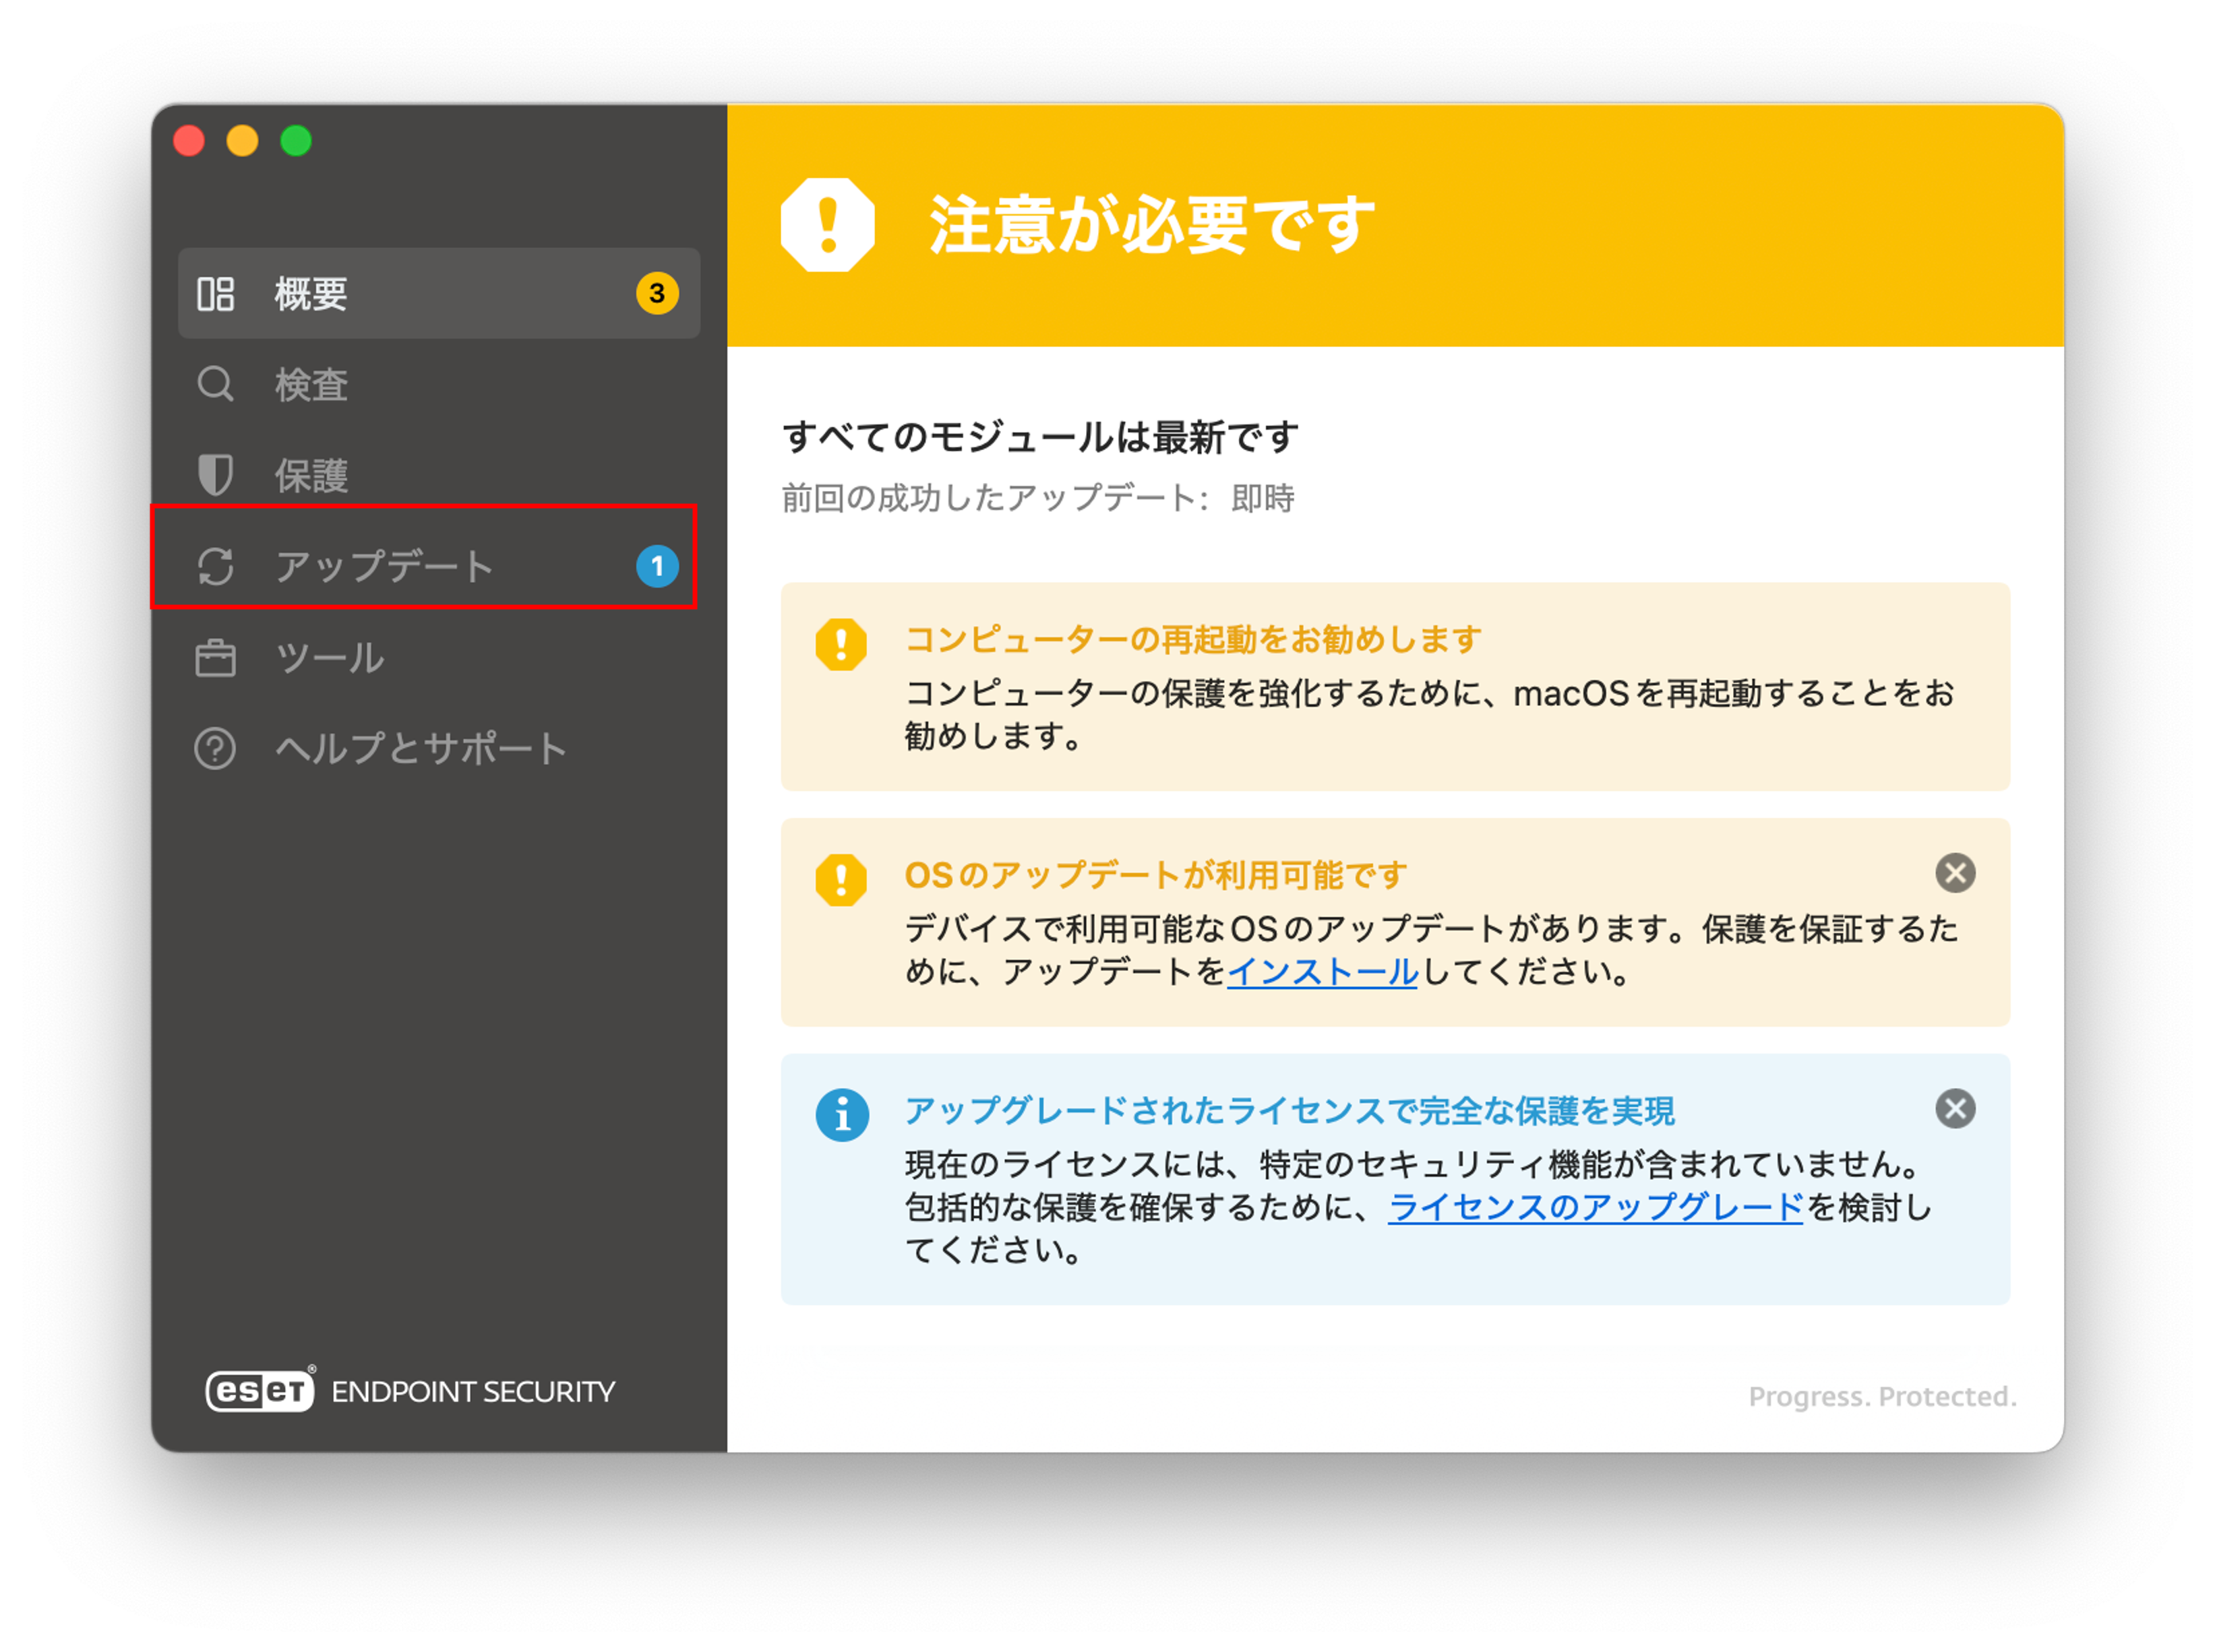The width and height of the screenshot is (2215, 1652).
Task: Click warning icon on OSのアップデート card
Action: [841, 880]
